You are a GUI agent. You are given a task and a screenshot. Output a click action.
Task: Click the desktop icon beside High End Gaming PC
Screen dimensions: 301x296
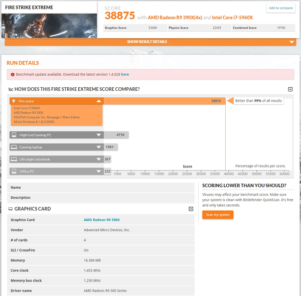(x=14, y=135)
